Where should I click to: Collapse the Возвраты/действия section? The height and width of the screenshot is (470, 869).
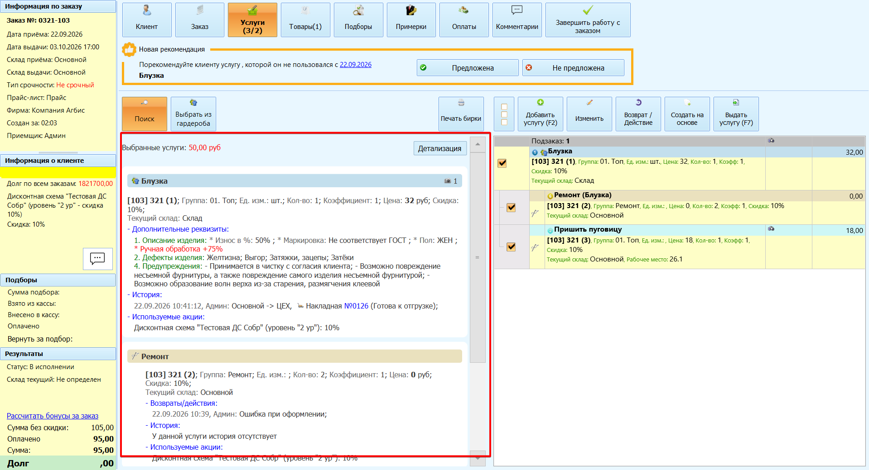coord(181,403)
